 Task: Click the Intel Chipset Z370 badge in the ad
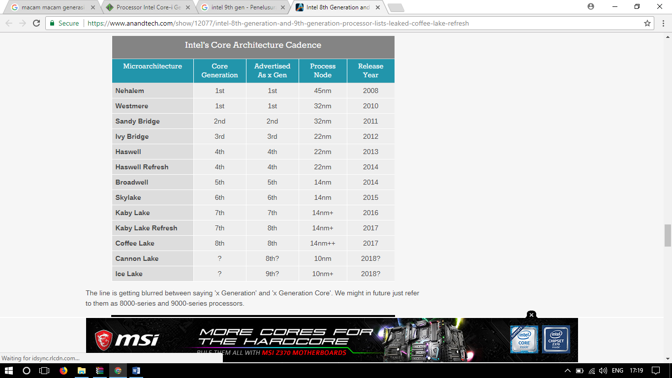click(556, 339)
